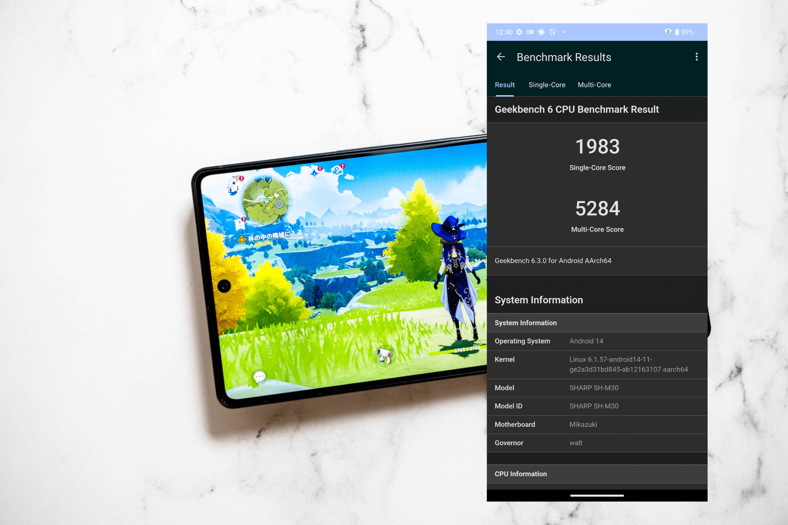Image resolution: width=788 pixels, height=525 pixels.
Task: Tap the Operating System row label
Action: [x=522, y=341]
